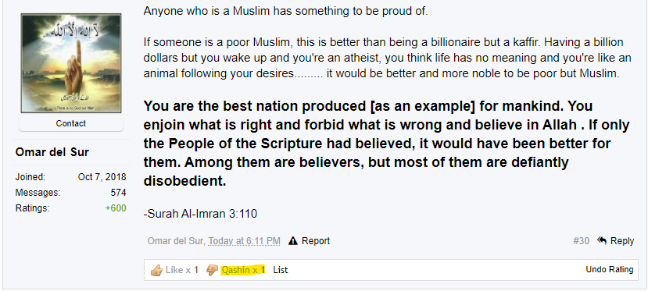Click the 574 messages count
The height and width of the screenshot is (291, 648).
(x=118, y=193)
